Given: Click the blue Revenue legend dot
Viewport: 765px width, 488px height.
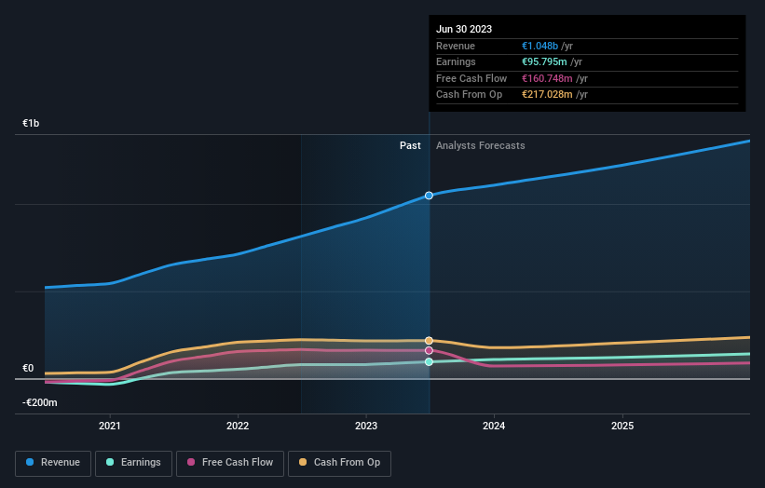Looking at the screenshot, I should pos(30,462).
